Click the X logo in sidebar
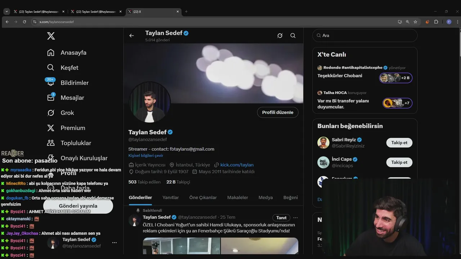The width and height of the screenshot is (461, 259). click(x=51, y=36)
